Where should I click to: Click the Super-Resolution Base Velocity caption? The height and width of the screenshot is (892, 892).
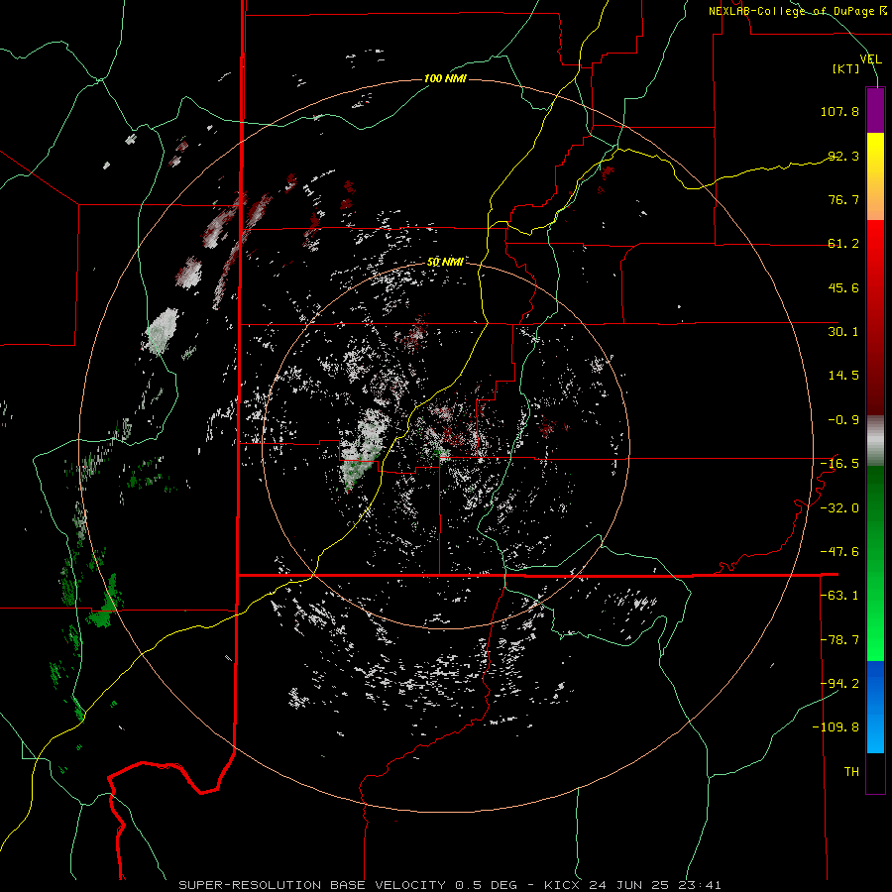pyautogui.click(x=449, y=885)
